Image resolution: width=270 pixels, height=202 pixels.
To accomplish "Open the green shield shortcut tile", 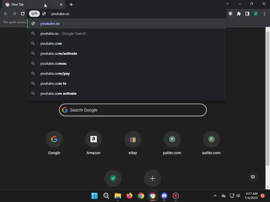I will 113,178.
